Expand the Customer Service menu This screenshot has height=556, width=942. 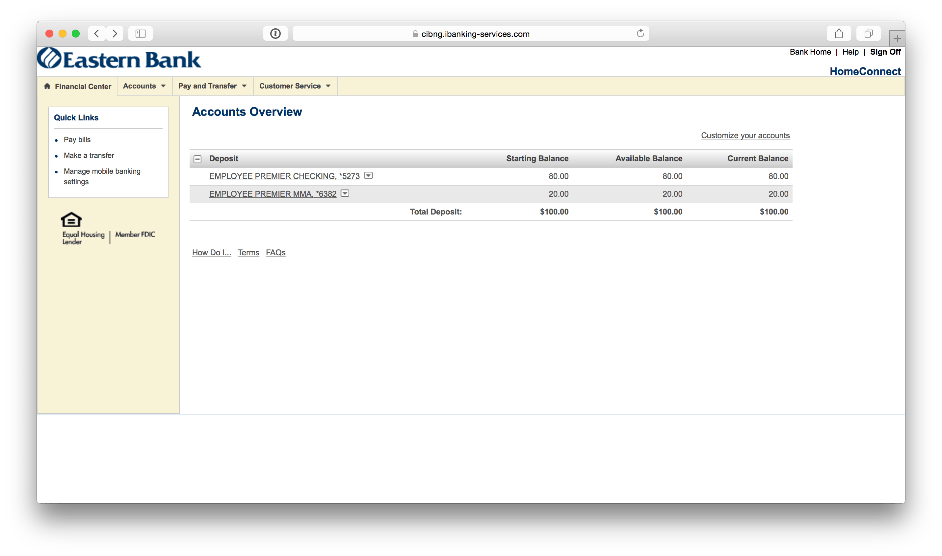(x=295, y=86)
